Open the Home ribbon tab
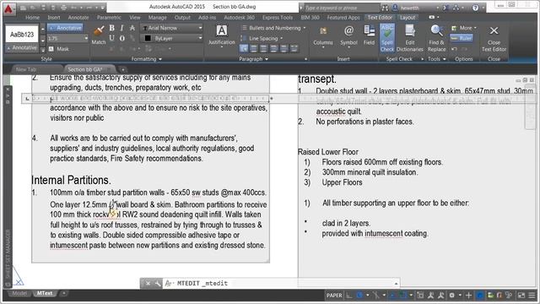 (x=32, y=17)
